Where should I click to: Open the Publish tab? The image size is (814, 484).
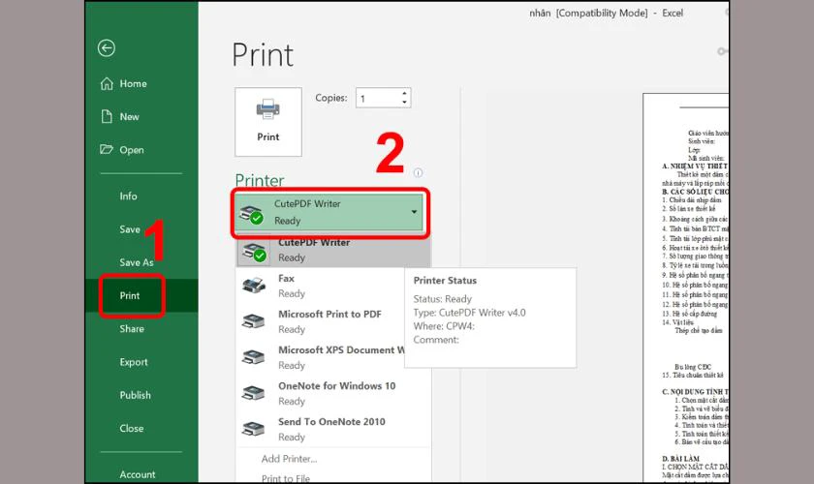point(141,395)
